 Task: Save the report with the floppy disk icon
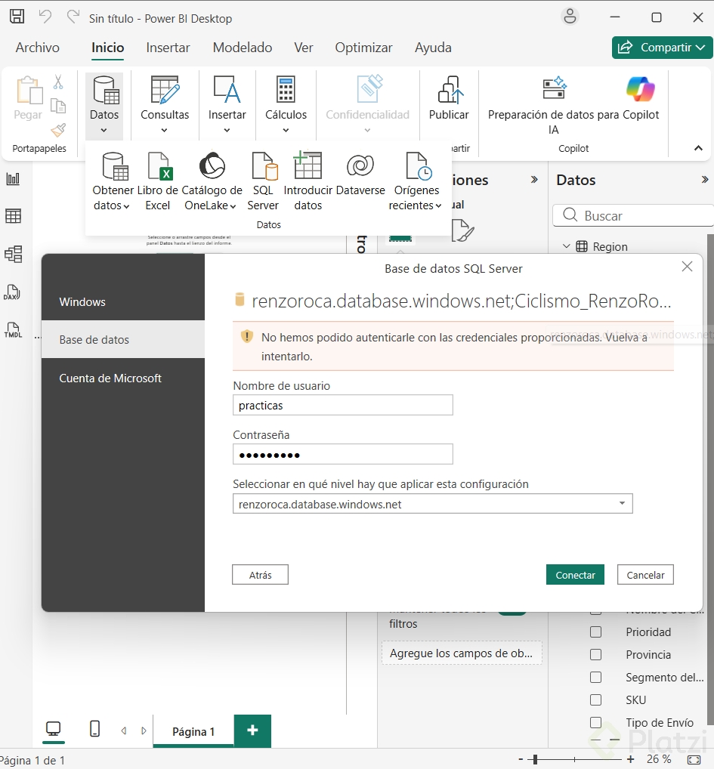click(x=17, y=17)
